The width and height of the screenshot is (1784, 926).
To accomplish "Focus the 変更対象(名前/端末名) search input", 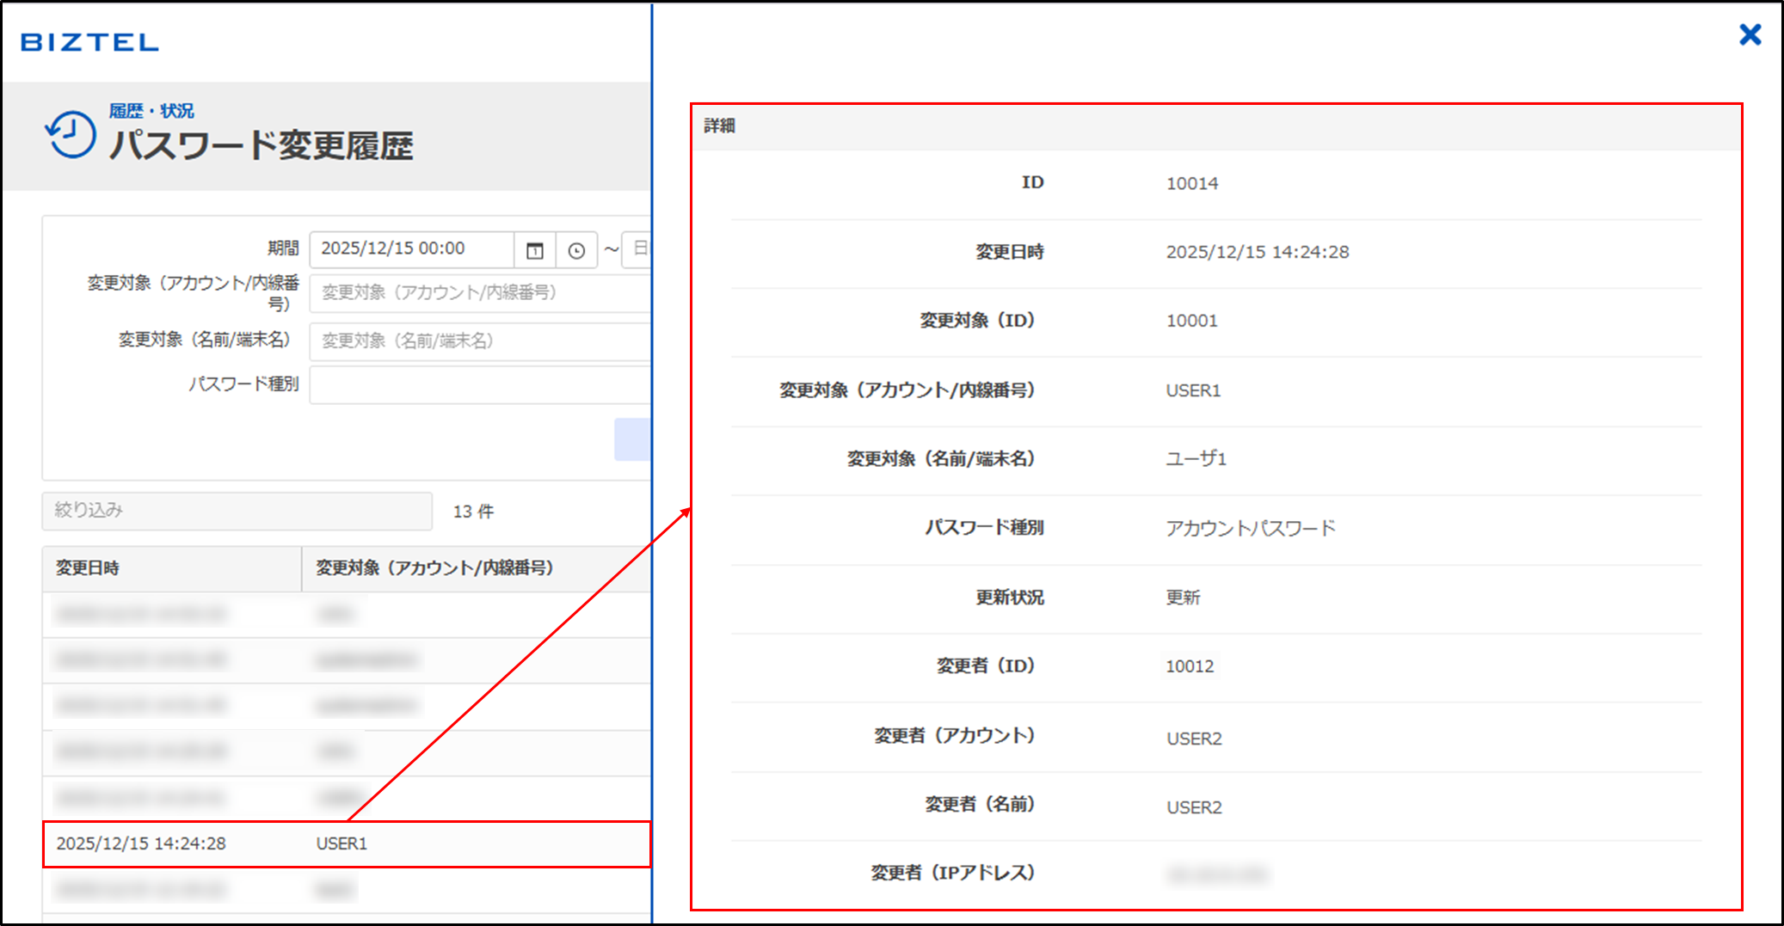I will point(480,340).
